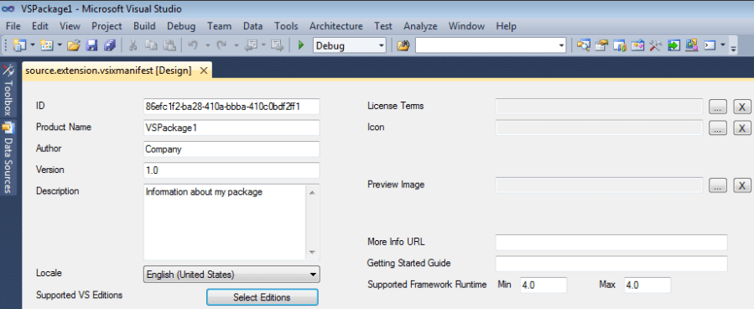754x309 pixels.
Task: Open the File menu
Action: tap(13, 26)
